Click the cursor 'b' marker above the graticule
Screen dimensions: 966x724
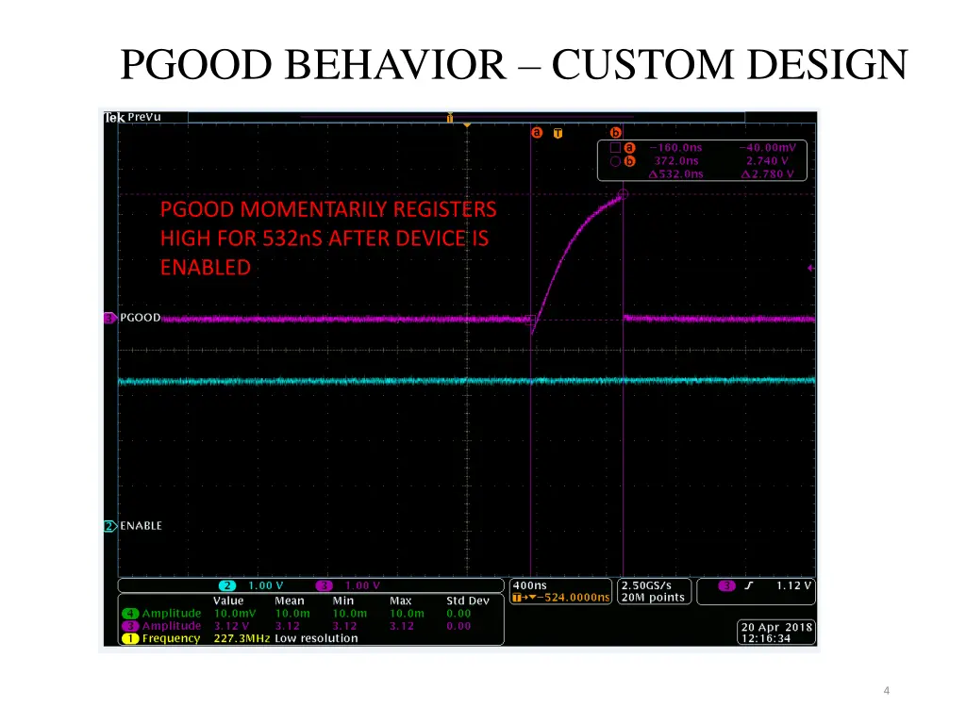[x=616, y=133]
